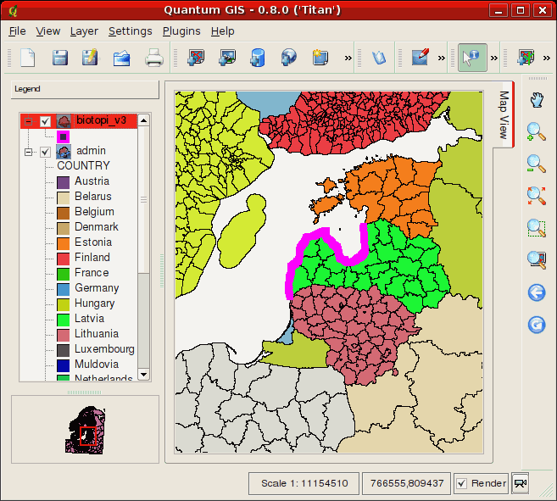
Task: Click the New Vector Layer icon
Action: pyautogui.click(x=320, y=58)
